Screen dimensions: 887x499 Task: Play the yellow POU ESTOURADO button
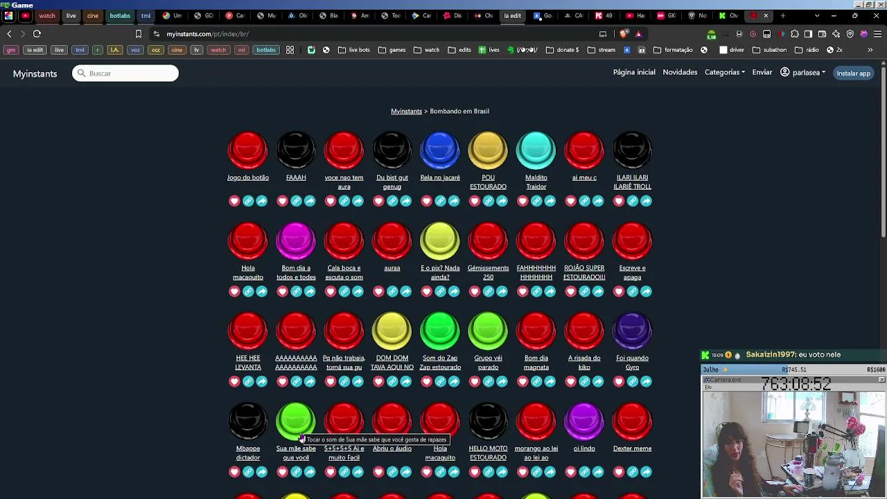point(488,150)
